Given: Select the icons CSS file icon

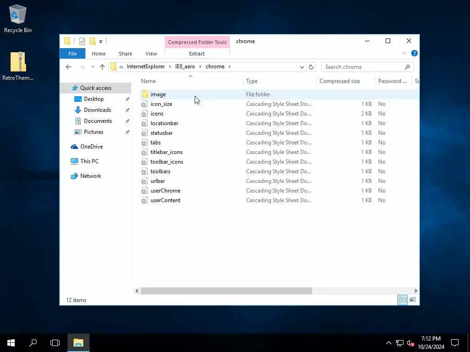Looking at the screenshot, I should point(145,114).
